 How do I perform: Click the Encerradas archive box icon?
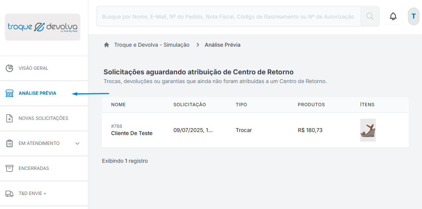coord(9,168)
